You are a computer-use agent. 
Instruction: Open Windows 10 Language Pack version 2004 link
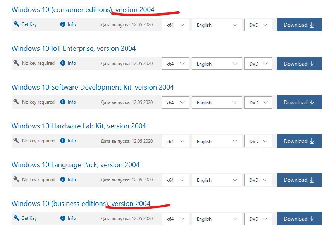tap(76, 165)
